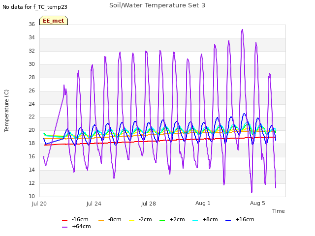
Task: Click the 28 y-axis tick label
Action: click(x=31, y=77)
